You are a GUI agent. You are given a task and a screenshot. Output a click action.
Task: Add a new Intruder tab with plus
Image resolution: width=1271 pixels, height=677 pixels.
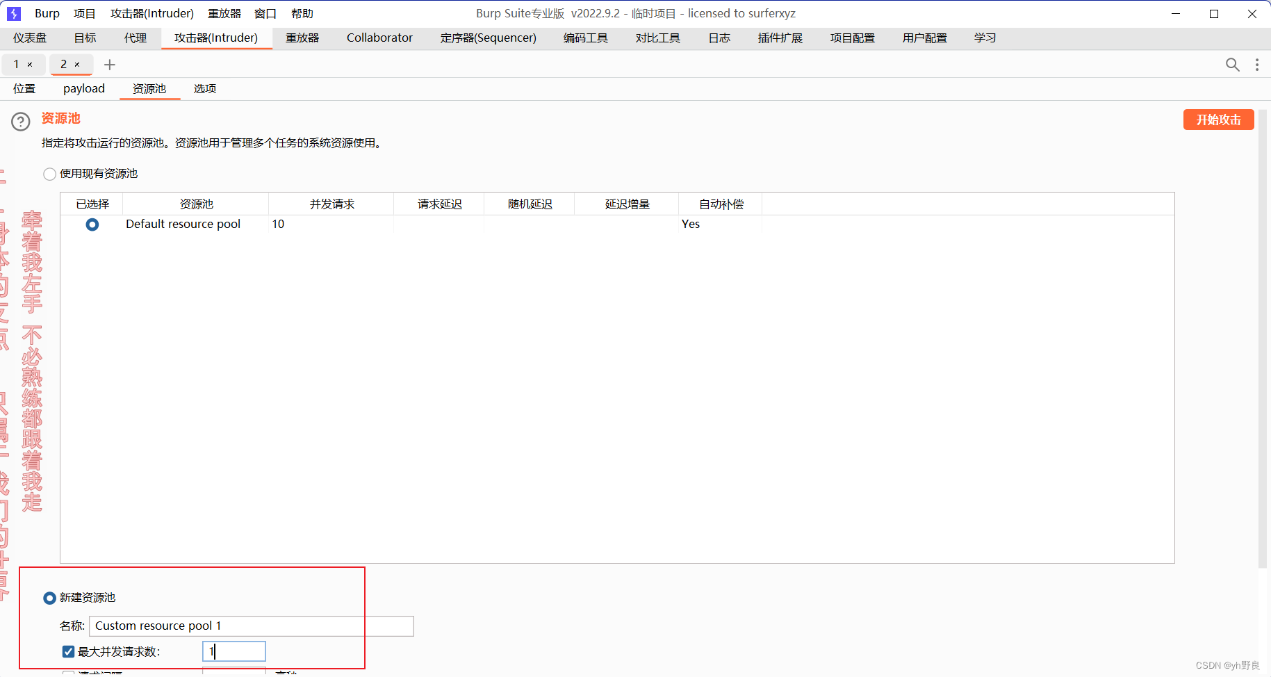tap(109, 65)
